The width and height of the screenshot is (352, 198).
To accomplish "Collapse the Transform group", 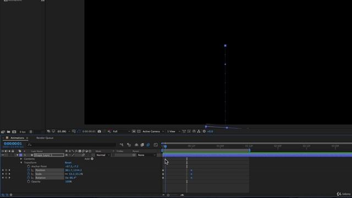I will (21, 163).
